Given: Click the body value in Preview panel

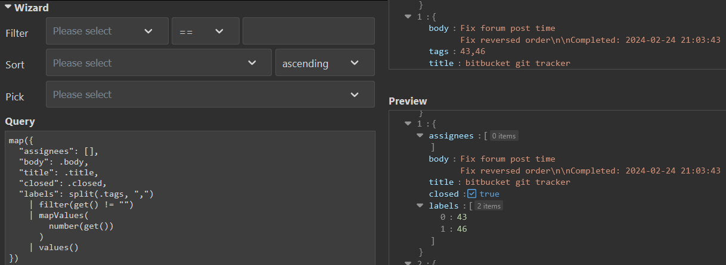Looking at the screenshot, I should pos(590,165).
